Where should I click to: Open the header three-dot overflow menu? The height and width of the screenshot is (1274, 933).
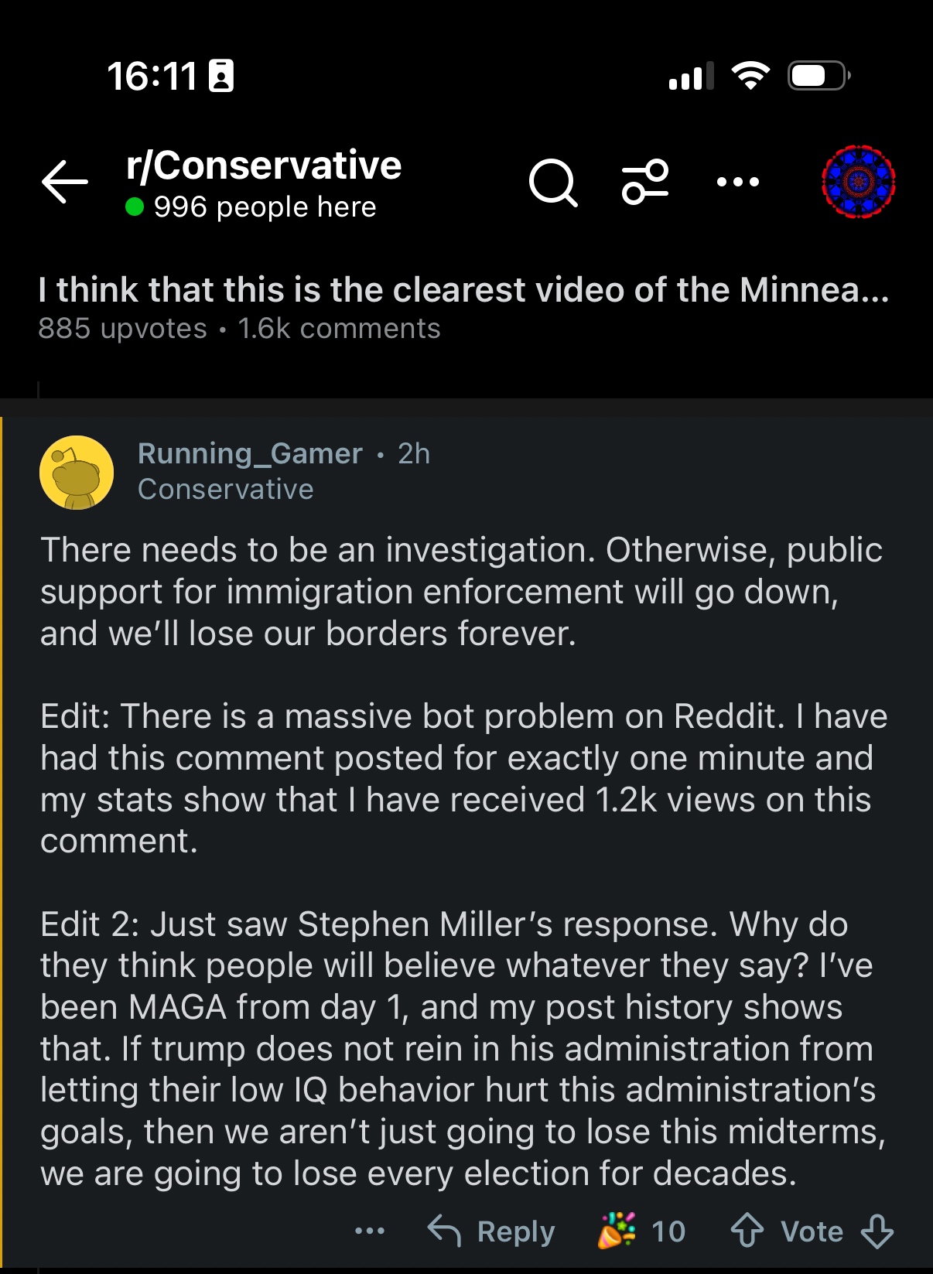pos(737,183)
